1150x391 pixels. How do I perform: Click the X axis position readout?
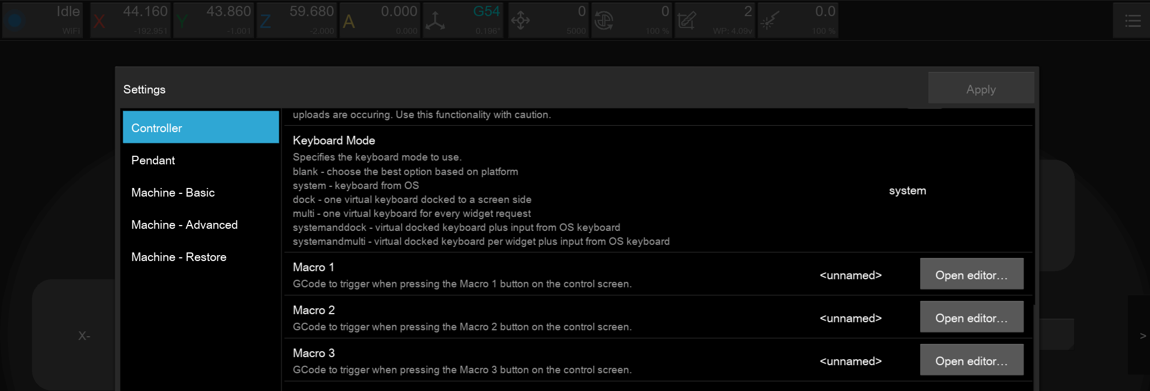coord(130,20)
